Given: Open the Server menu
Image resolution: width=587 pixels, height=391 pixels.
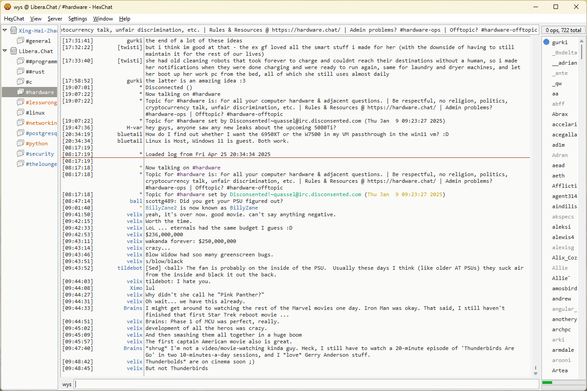Looking at the screenshot, I should (54, 19).
